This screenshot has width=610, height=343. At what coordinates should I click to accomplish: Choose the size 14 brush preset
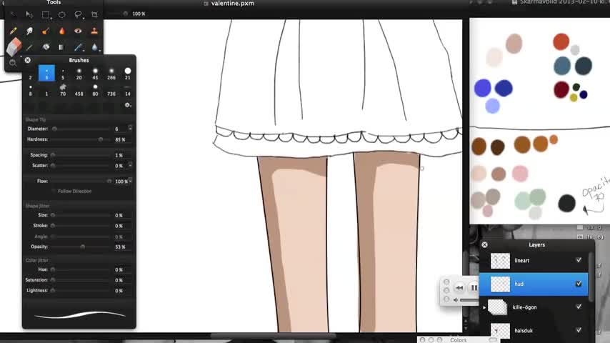point(128,89)
